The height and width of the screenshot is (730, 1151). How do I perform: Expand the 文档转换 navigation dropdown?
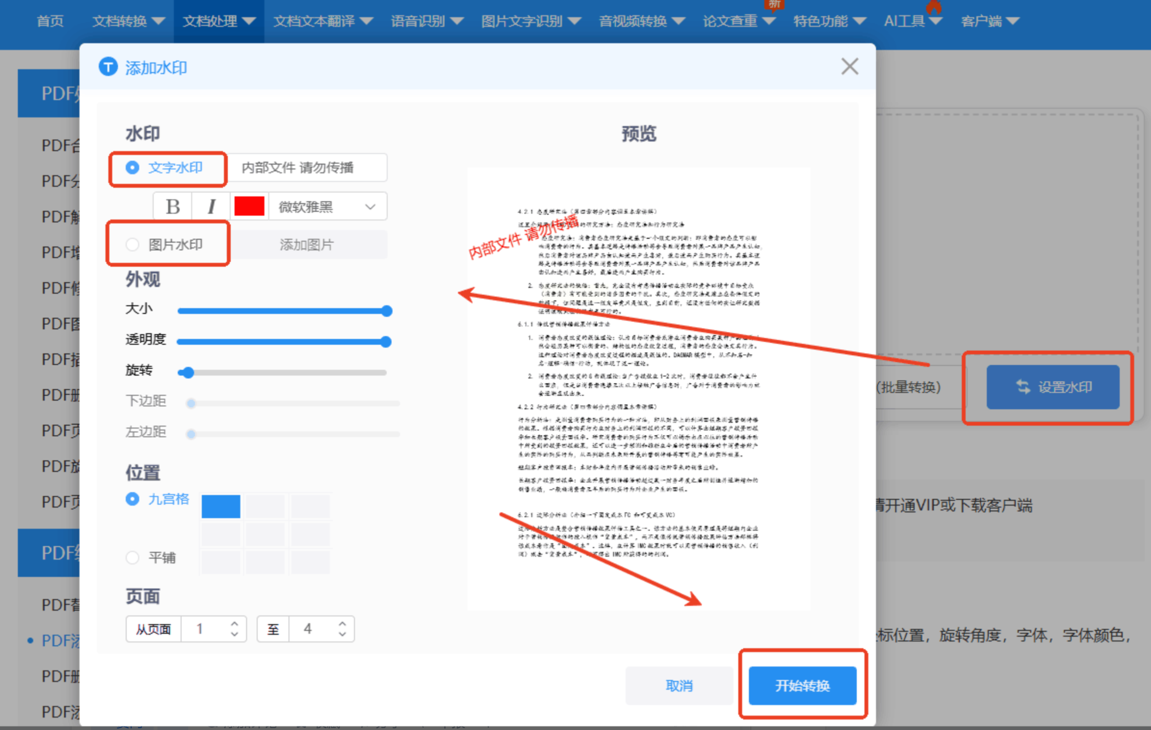128,21
